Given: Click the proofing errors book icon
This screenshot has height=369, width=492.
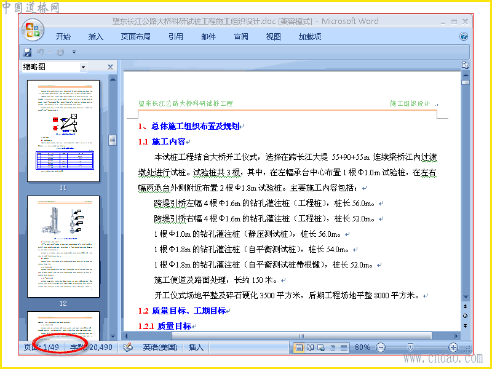Looking at the screenshot, I should coord(127,347).
